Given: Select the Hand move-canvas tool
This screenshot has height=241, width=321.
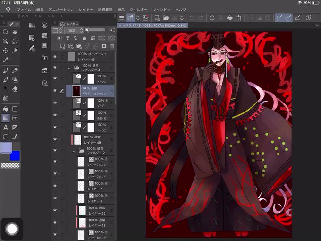Looking at the screenshot, I should pos(15,32).
